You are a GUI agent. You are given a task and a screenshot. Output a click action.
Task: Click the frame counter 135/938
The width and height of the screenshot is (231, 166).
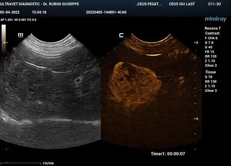48,163
